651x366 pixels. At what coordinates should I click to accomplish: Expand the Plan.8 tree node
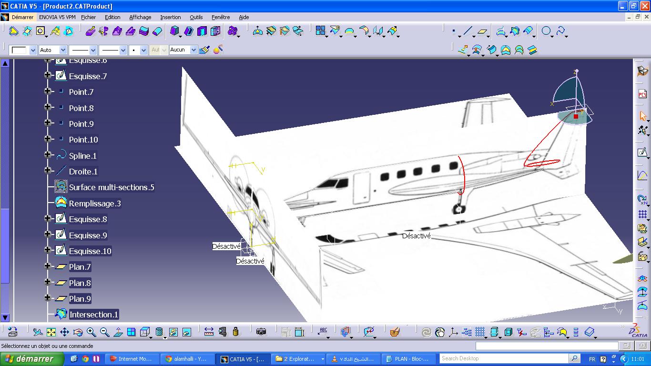click(x=48, y=282)
